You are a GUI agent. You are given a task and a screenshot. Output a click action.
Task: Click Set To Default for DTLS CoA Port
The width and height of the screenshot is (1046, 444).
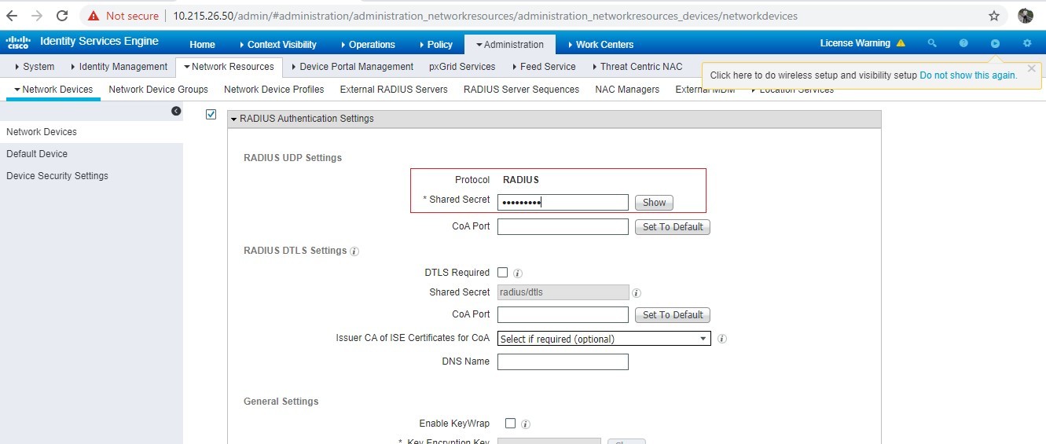tap(673, 315)
